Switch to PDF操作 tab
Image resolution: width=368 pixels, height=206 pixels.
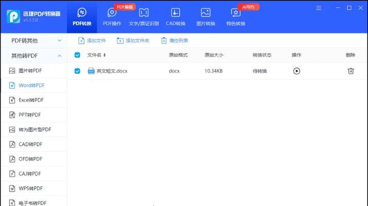pyautogui.click(x=112, y=17)
